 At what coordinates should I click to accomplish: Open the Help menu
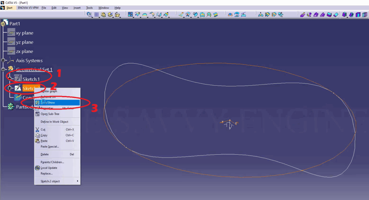117,8
